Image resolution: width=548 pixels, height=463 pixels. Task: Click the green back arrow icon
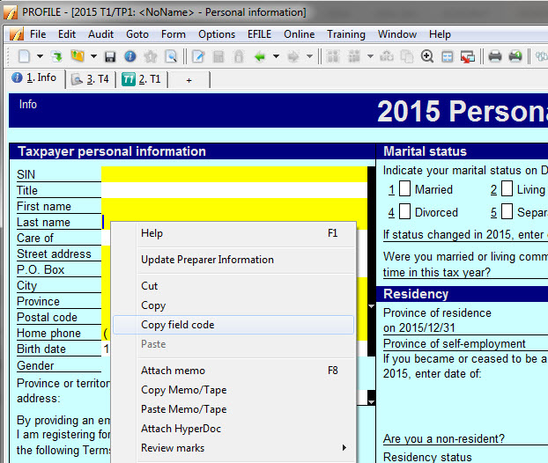point(260,56)
